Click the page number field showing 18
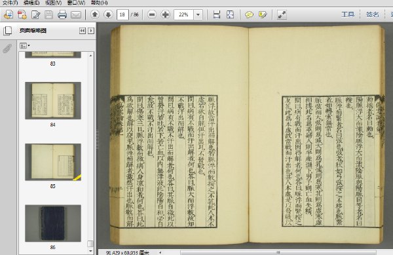Screen dimensions: 393x255 pyautogui.click(x=122, y=14)
